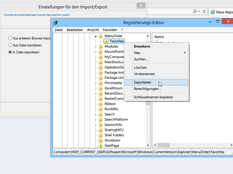Click the RunMRU folder icon
Viewport: 233px width, 174px height.
tap(101, 109)
